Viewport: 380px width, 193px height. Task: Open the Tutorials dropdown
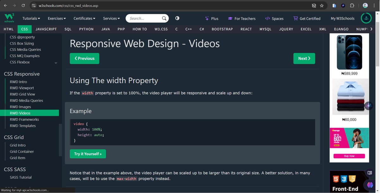[x=31, y=18]
